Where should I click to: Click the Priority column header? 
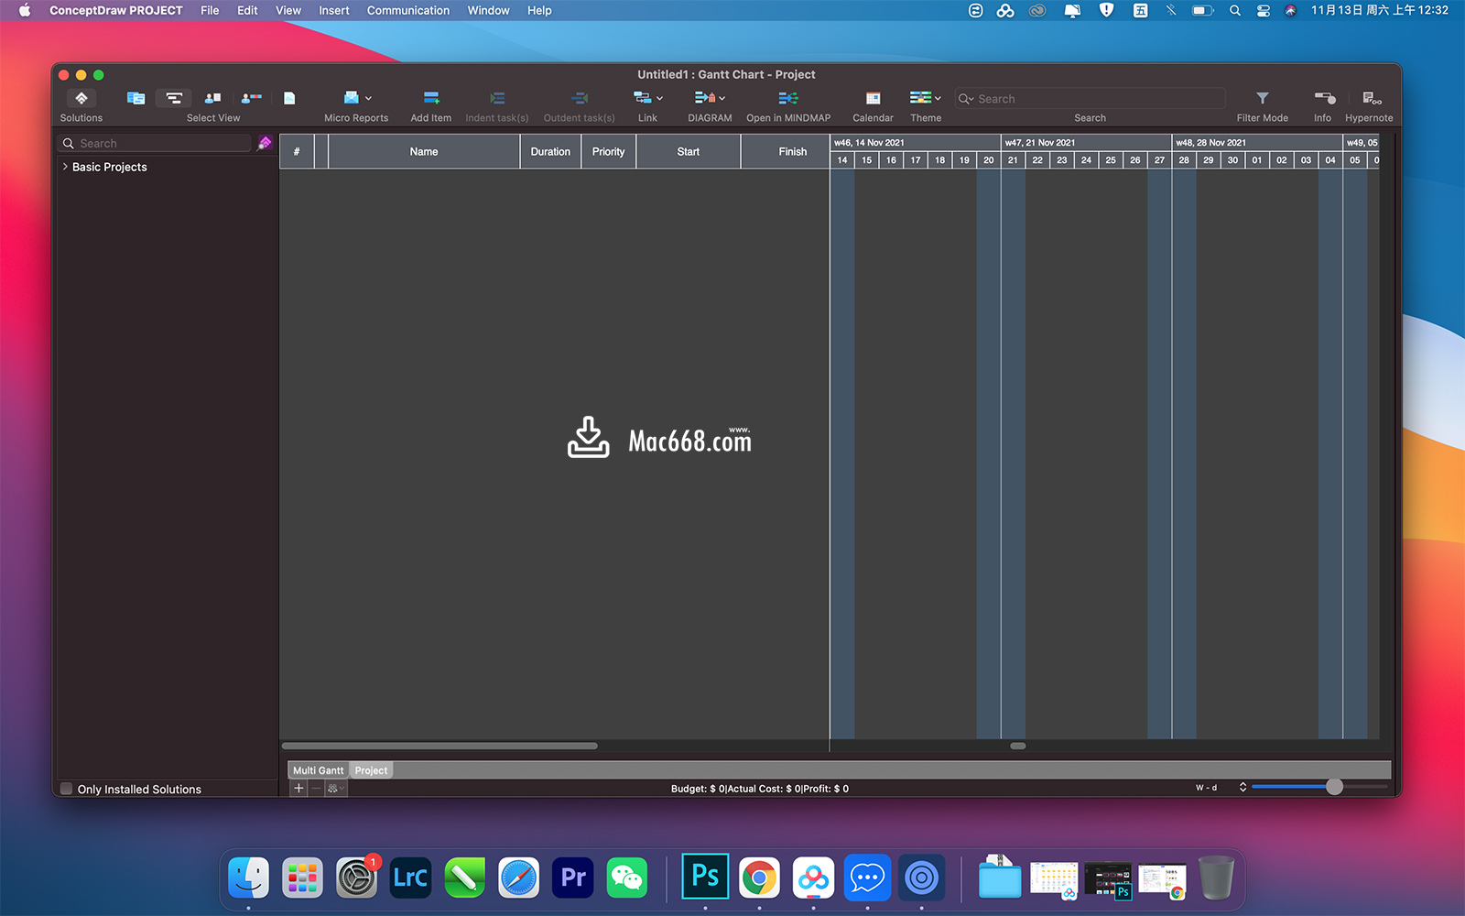(x=608, y=151)
